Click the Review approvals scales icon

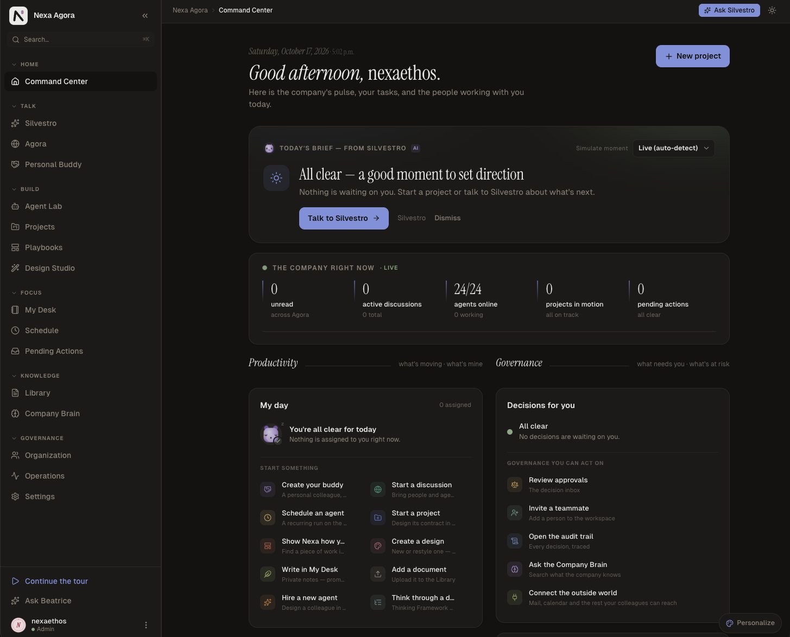pos(515,485)
